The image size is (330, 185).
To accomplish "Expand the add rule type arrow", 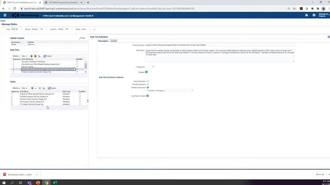I will coord(36,88).
